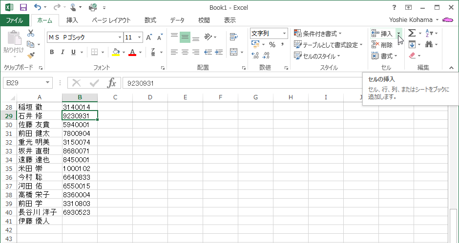This screenshot has width=459, height=243.
Task: Open font color dropdown arrow
Action: point(140,53)
